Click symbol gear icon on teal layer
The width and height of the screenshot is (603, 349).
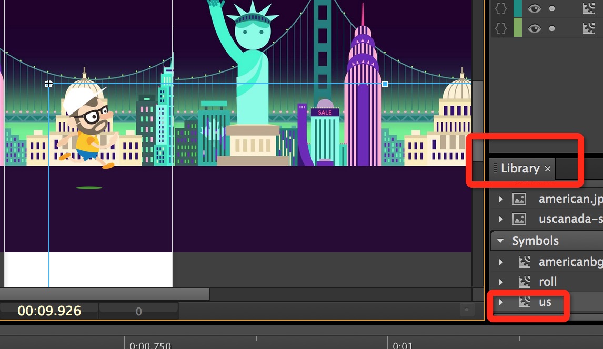tap(589, 8)
